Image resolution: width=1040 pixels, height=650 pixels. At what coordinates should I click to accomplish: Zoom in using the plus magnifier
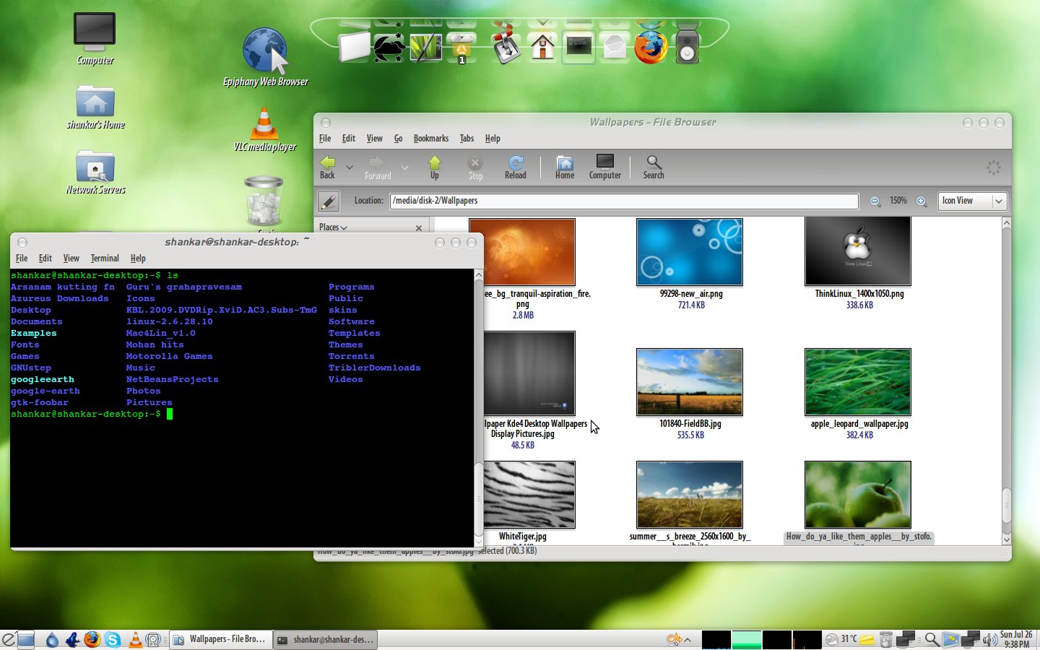coord(922,201)
